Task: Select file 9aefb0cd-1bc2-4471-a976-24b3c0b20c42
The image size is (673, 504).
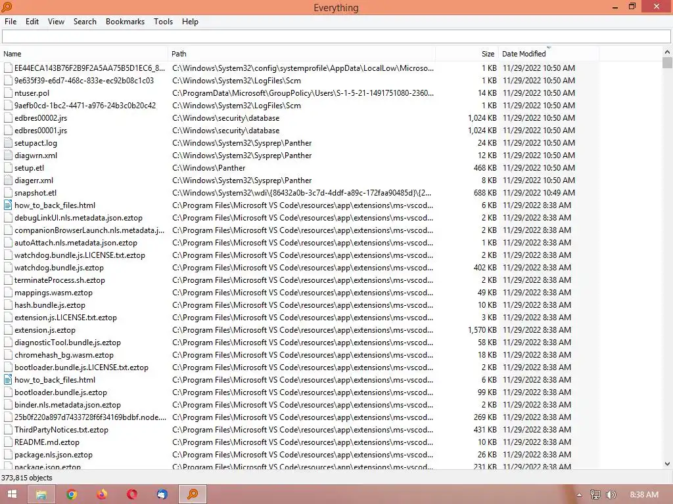Action: pos(85,105)
